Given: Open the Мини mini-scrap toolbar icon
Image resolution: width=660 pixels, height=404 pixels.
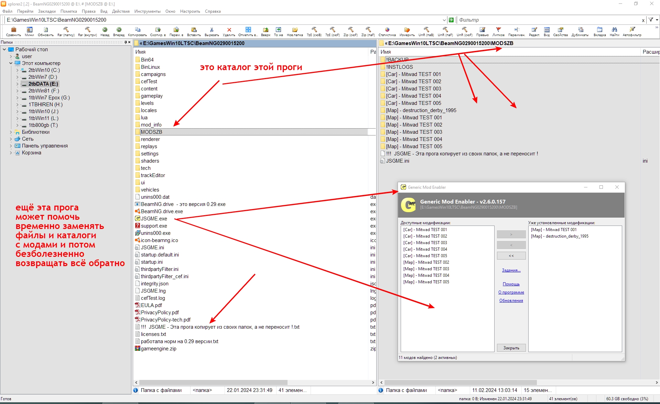Looking at the screenshot, I should click(29, 31).
